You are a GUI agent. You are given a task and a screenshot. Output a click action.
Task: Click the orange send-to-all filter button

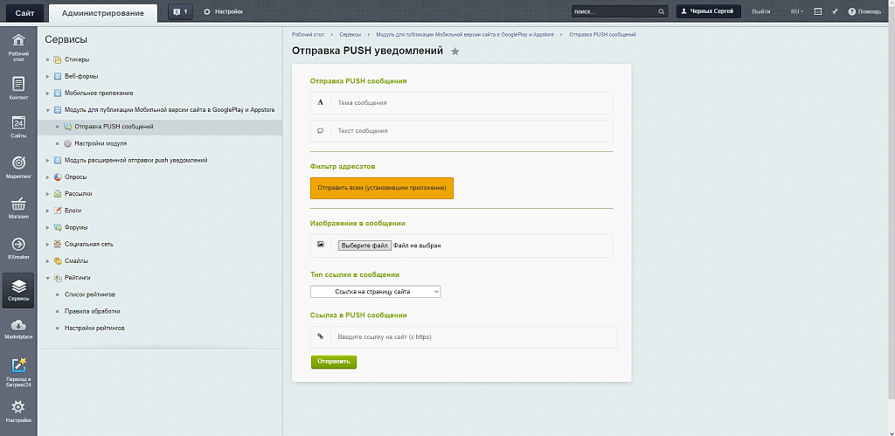[382, 188]
